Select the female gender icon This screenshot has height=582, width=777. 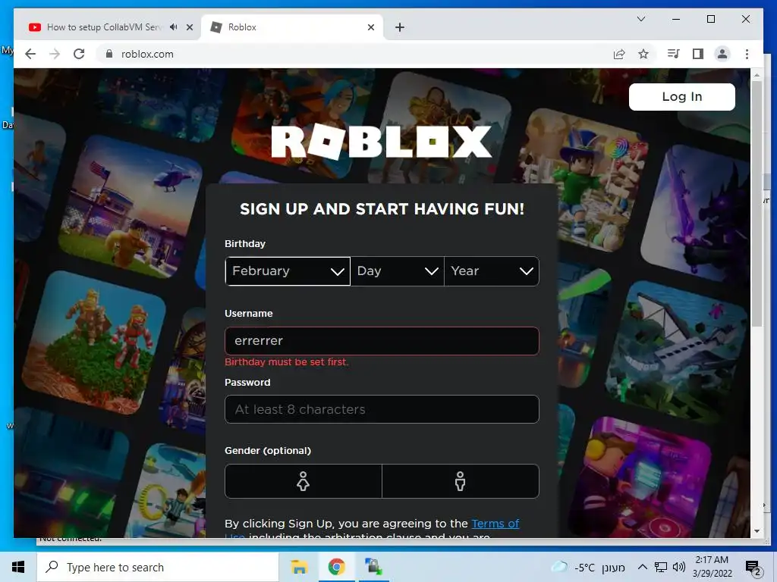click(304, 481)
